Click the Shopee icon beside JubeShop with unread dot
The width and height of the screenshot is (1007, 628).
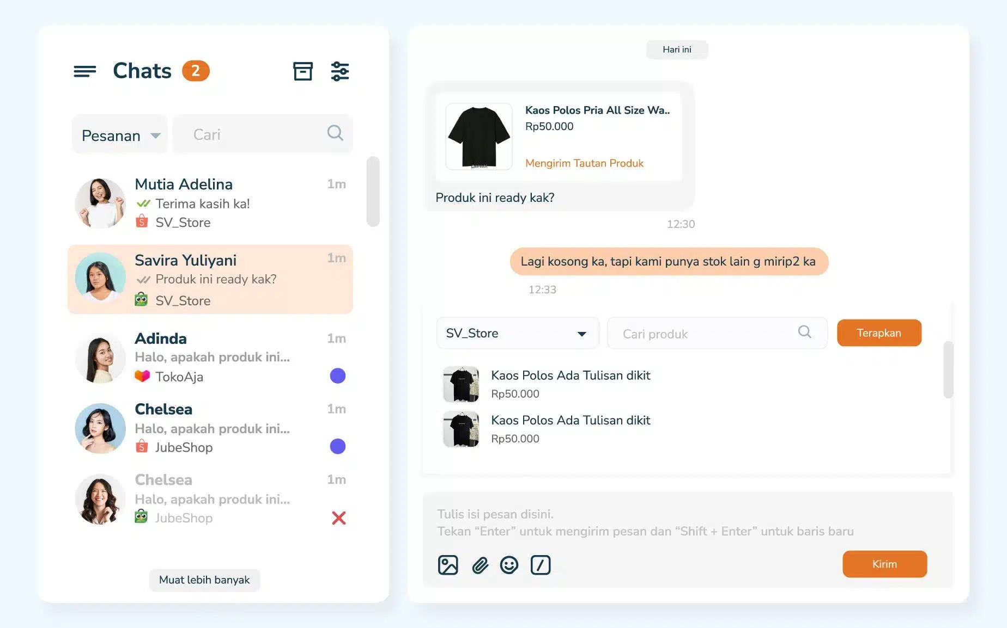(x=142, y=446)
